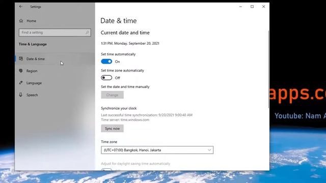
Task: Click the search magnifier in Find a setting
Action: tap(87, 33)
